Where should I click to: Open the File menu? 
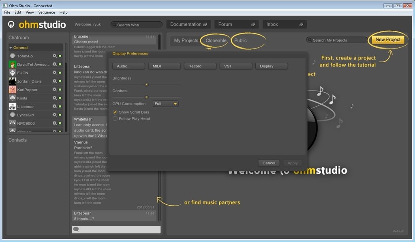point(7,12)
